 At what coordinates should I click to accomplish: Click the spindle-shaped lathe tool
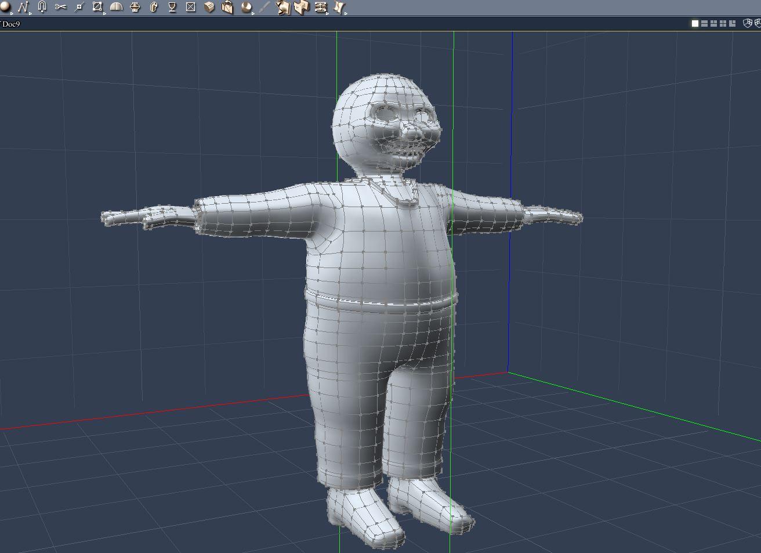tap(135, 7)
